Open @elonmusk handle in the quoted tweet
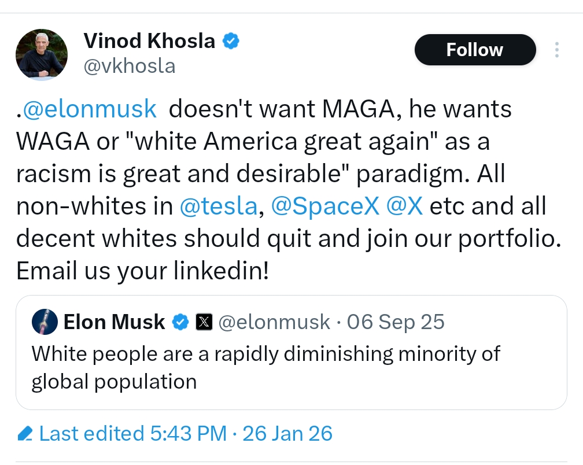The width and height of the screenshot is (583, 465). coord(274,322)
